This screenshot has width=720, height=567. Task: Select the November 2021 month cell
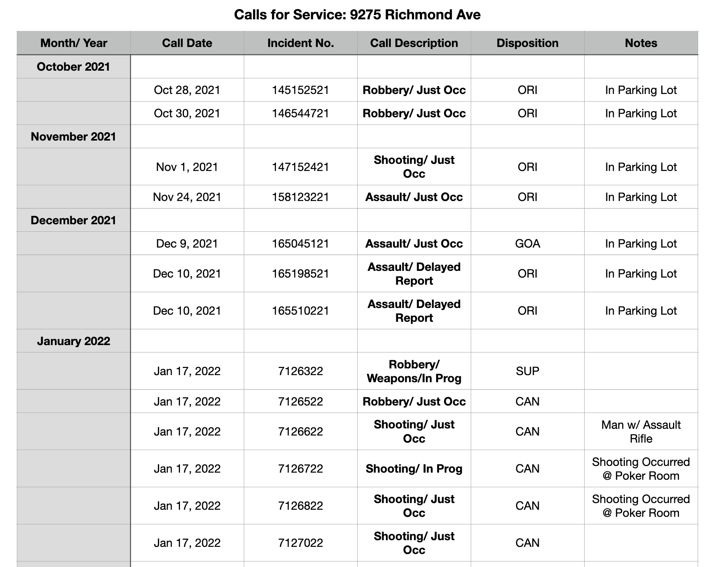(x=73, y=137)
